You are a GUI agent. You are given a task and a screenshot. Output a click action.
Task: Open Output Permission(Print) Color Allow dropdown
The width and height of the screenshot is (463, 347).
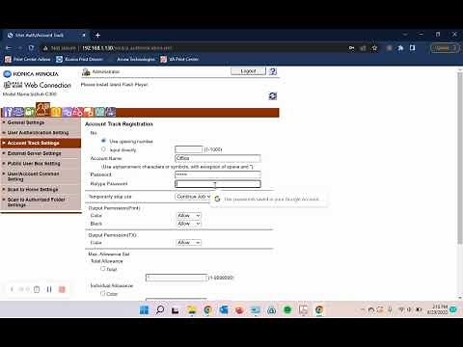(189, 215)
